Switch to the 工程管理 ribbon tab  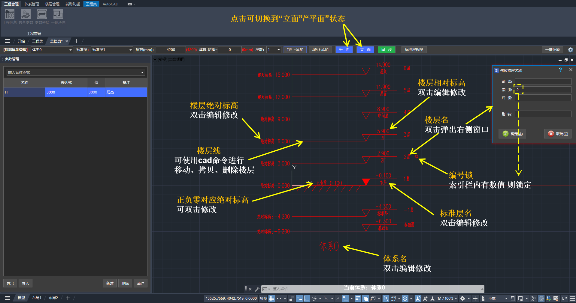tap(11, 4)
